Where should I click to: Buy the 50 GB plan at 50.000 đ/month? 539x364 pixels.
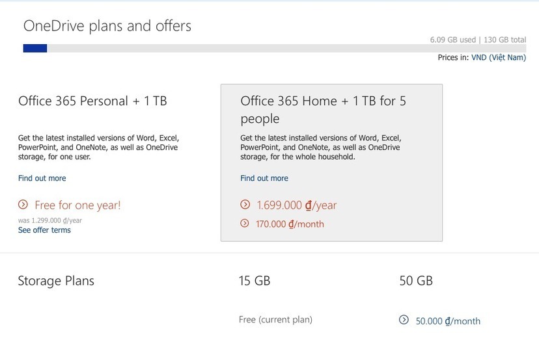tap(448, 321)
